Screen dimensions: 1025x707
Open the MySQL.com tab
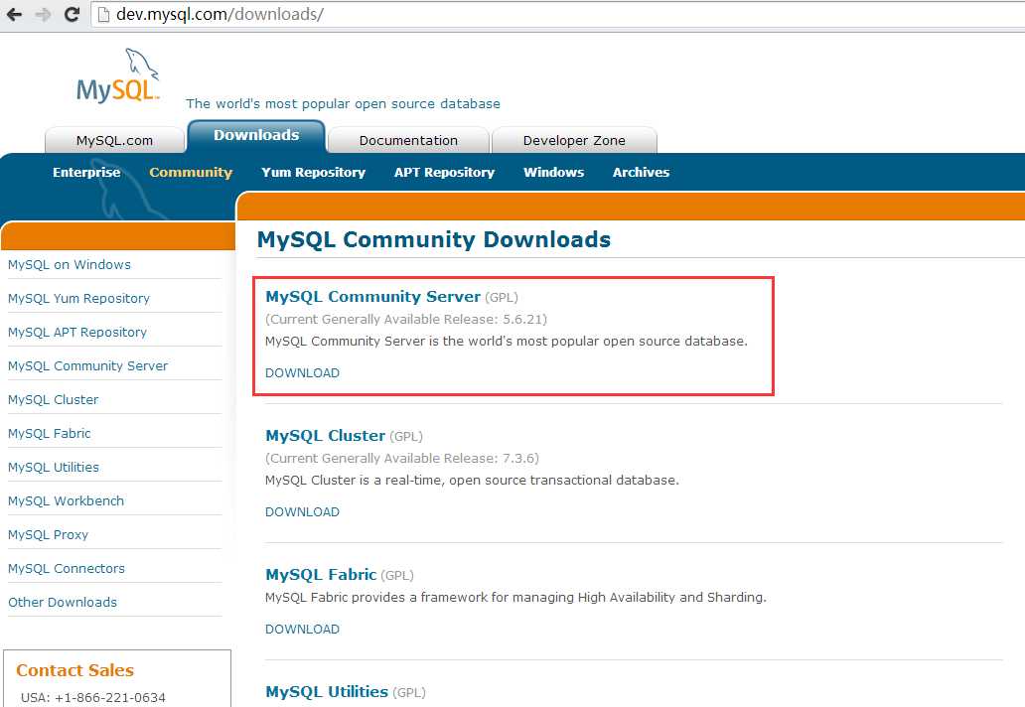tap(114, 140)
